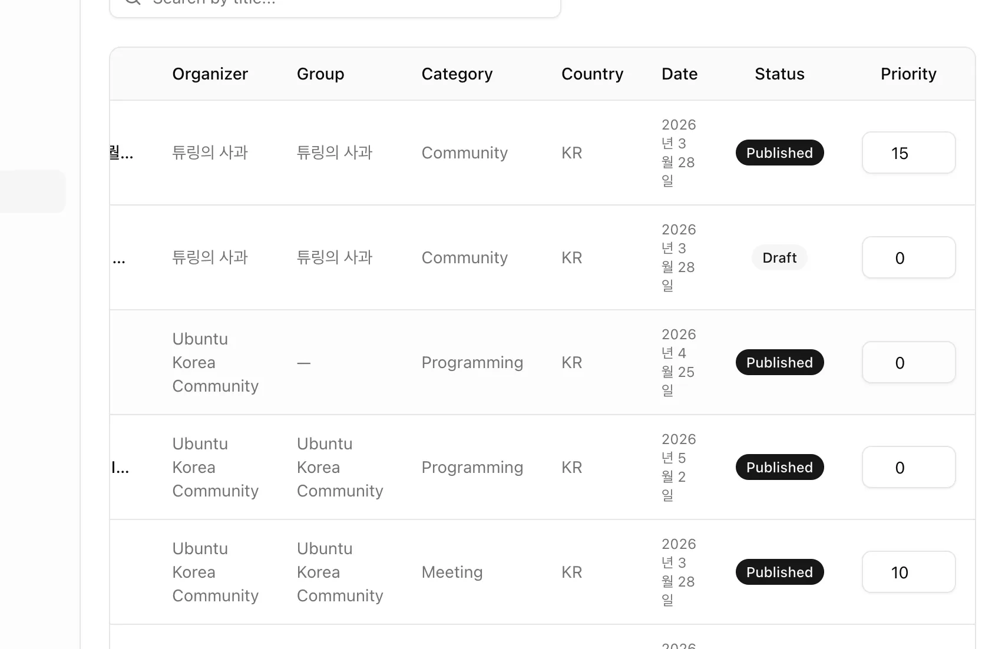Sort by the Date column header
Image resolution: width=1005 pixels, height=649 pixels.
[679, 74]
